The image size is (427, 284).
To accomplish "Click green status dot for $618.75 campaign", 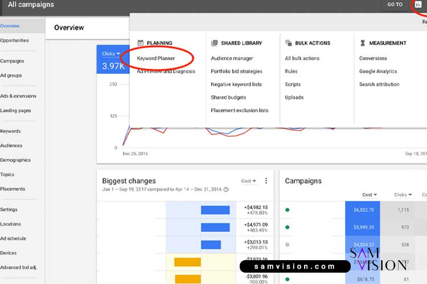I will click(x=288, y=279).
